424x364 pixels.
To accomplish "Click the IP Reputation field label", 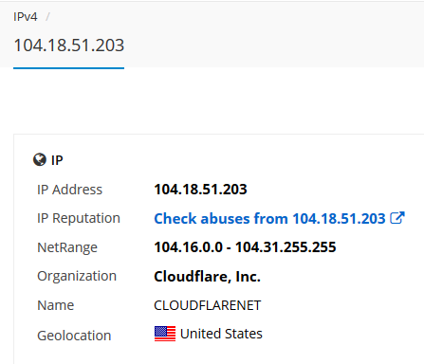I will [79, 218].
